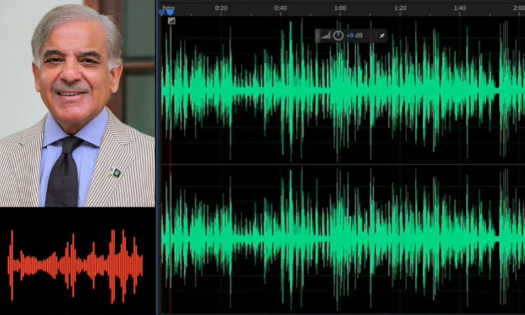525x315 pixels.
Task: Click the hms time format label
Action: pyautogui.click(x=169, y=7)
